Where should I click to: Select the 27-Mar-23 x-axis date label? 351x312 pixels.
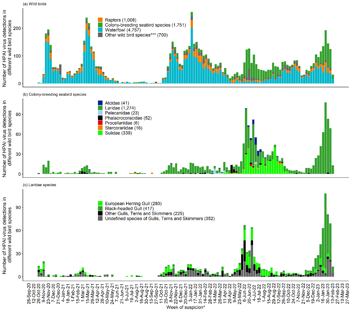[347, 293]
